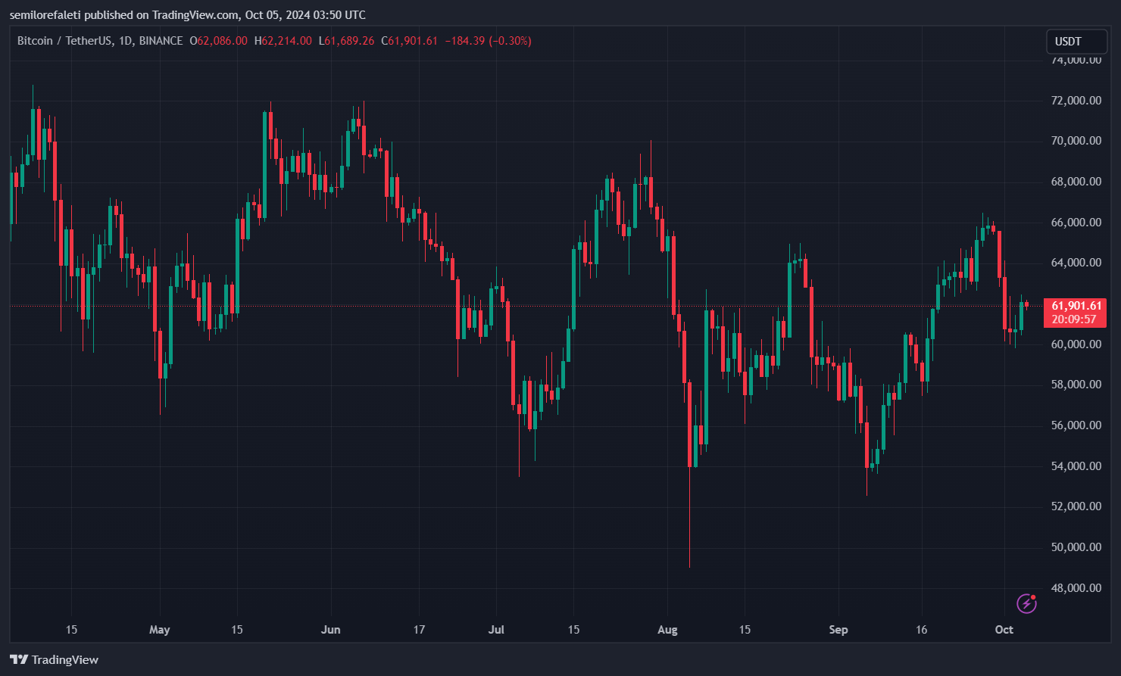Click the May label on time axis
Viewport: 1121px width, 676px height.
coord(160,630)
